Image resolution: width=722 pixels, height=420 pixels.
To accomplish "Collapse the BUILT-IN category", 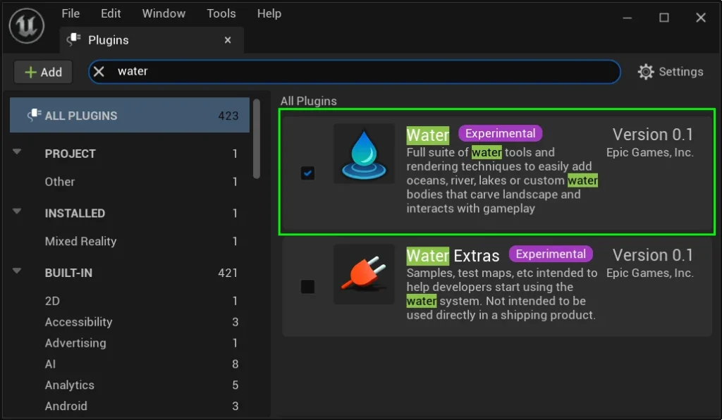I will [18, 272].
